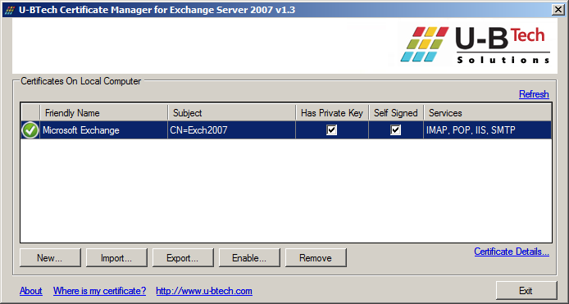The width and height of the screenshot is (569, 304).
Task: Open the http://www.u-btech.com link
Action: [204, 291]
